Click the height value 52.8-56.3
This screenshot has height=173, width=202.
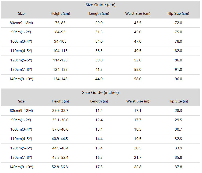tap(60, 167)
